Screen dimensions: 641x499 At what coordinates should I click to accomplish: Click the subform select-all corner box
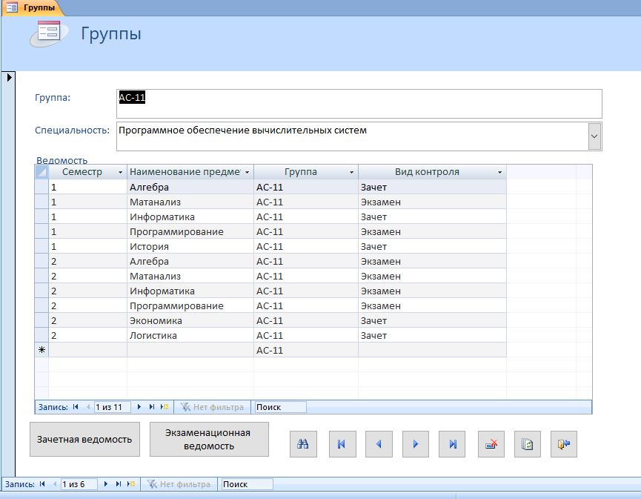41,172
